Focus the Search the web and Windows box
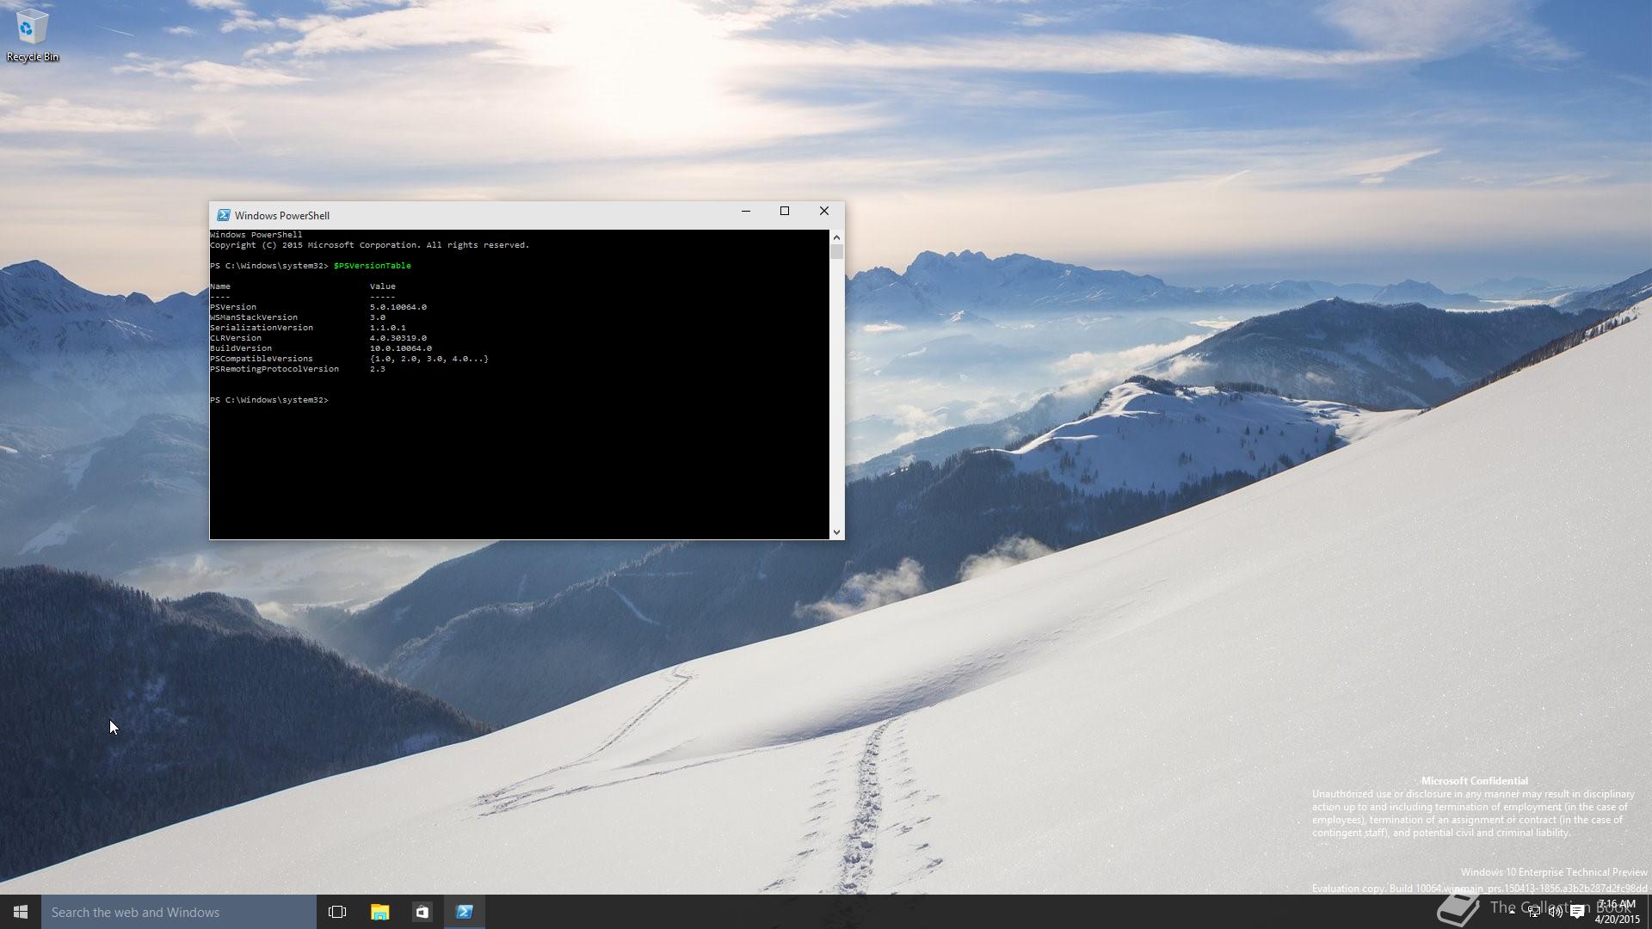Screen dimensions: 1652x929 179,912
